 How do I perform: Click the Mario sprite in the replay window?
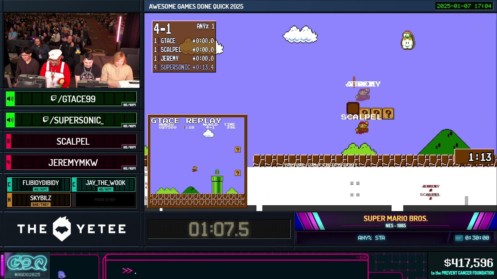(x=194, y=169)
